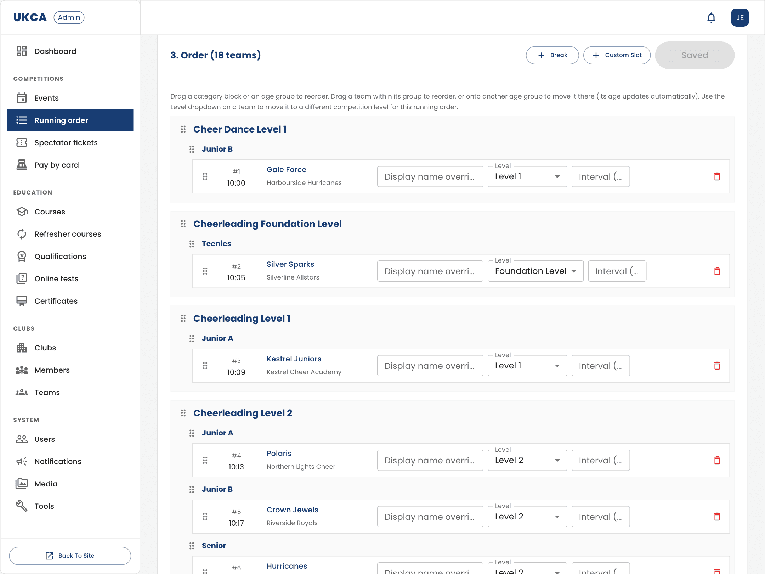The image size is (765, 574).
Task: Grab the Cheerleading Foundation Level drag handle
Action: coord(183,224)
